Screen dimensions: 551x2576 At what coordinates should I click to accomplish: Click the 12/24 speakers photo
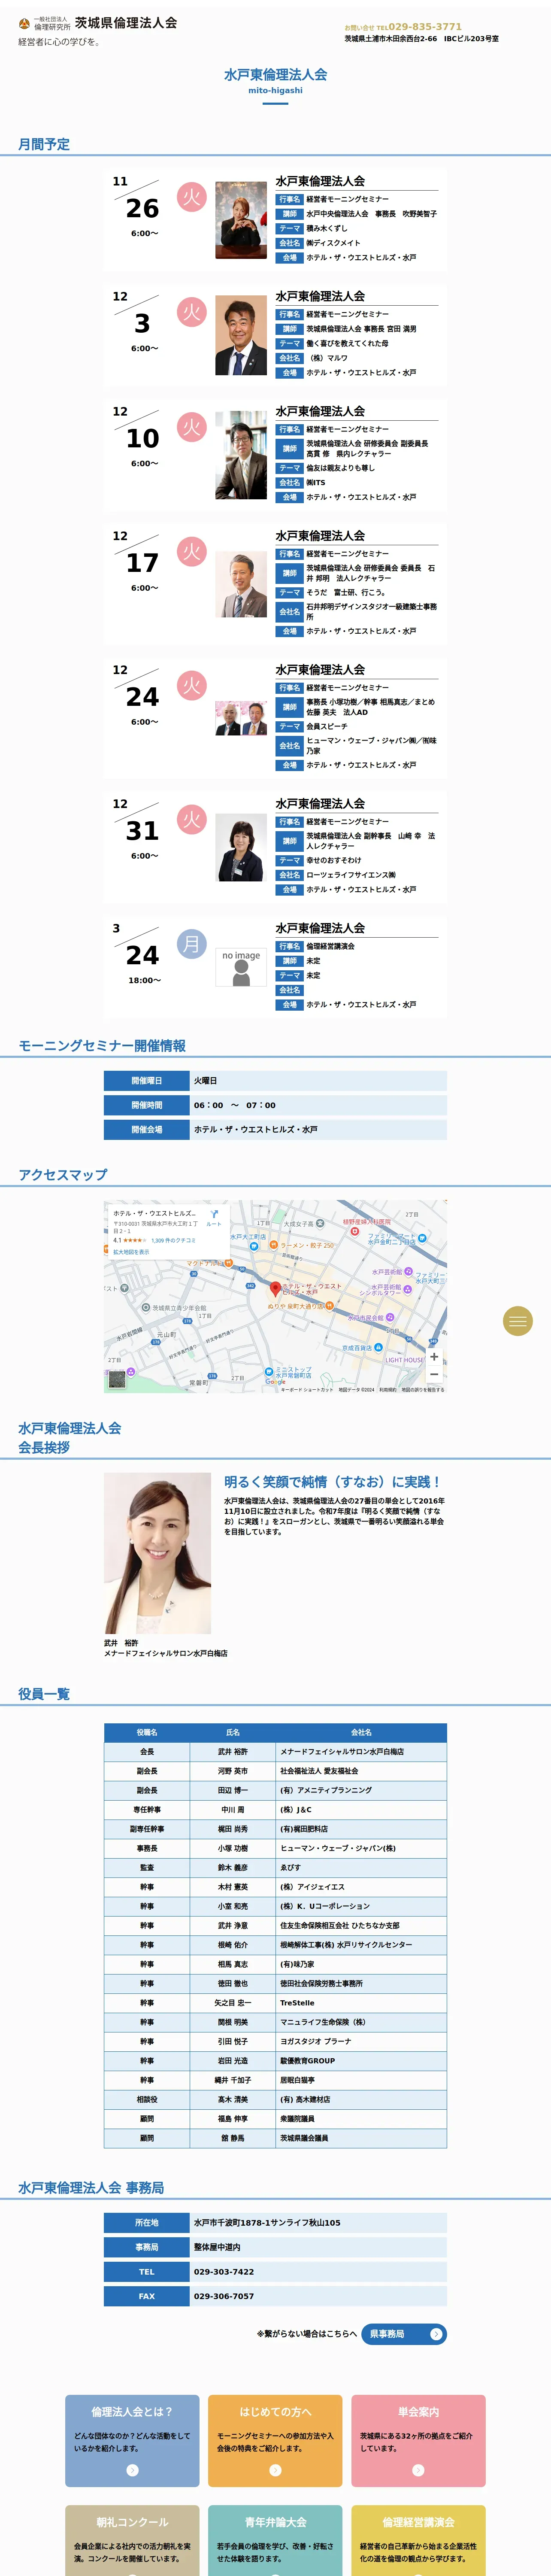(241, 718)
